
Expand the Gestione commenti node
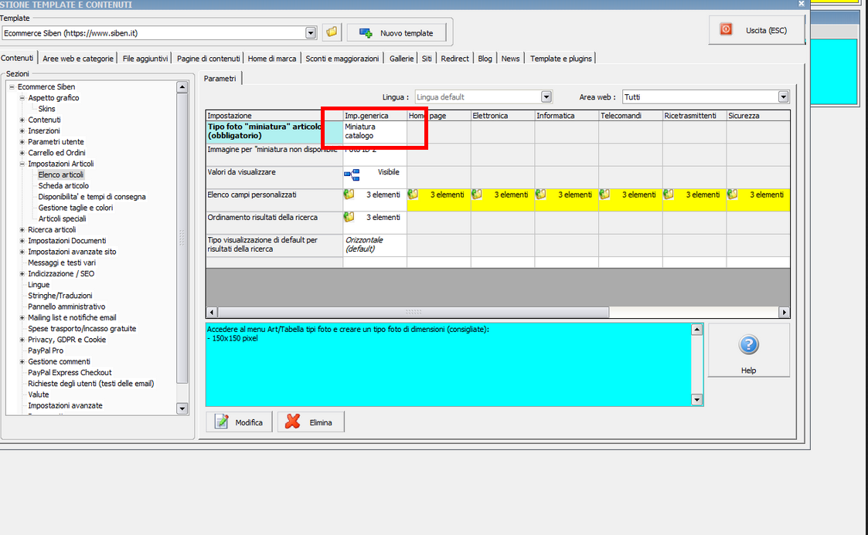[x=22, y=361]
